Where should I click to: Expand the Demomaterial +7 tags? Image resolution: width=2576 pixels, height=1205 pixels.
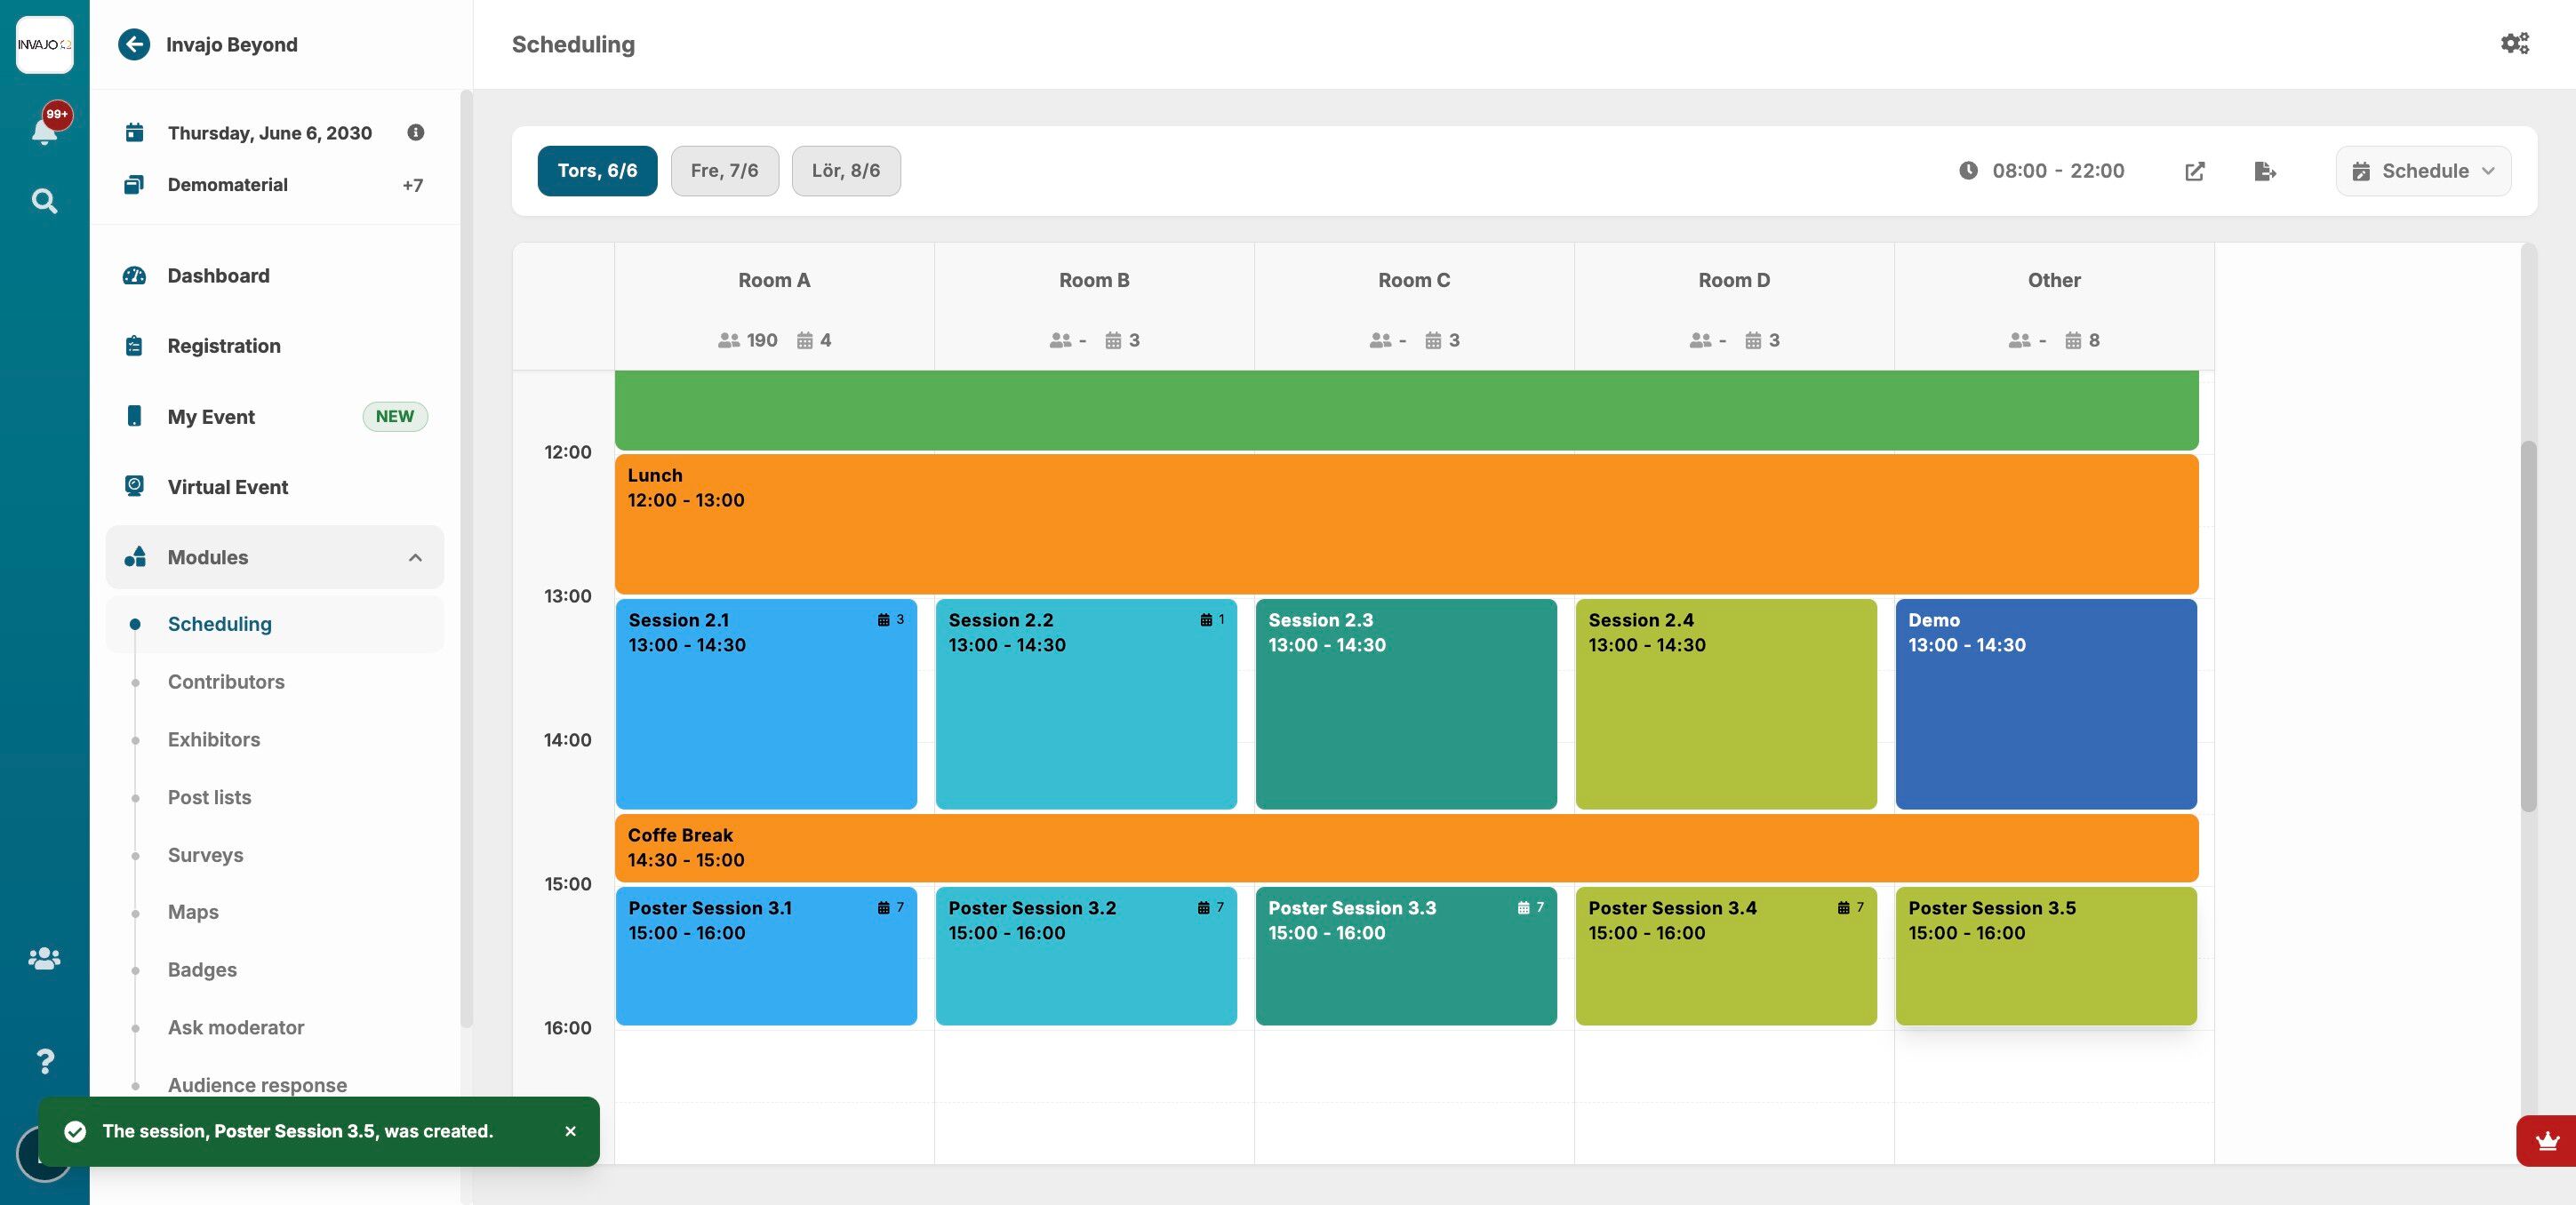click(412, 185)
